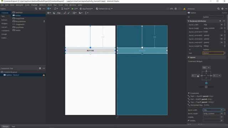Image resolution: width=228 pixels, height=128 pixels.
Task: Open the orientation for preview dropdown
Action: point(56,9)
